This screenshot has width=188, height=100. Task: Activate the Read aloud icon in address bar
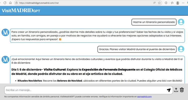pyautogui.click(x=154, y=3)
